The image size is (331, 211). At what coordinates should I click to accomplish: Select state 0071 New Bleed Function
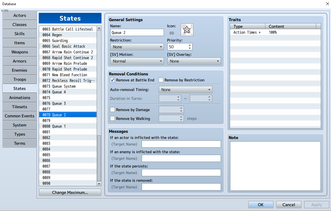click(68, 75)
